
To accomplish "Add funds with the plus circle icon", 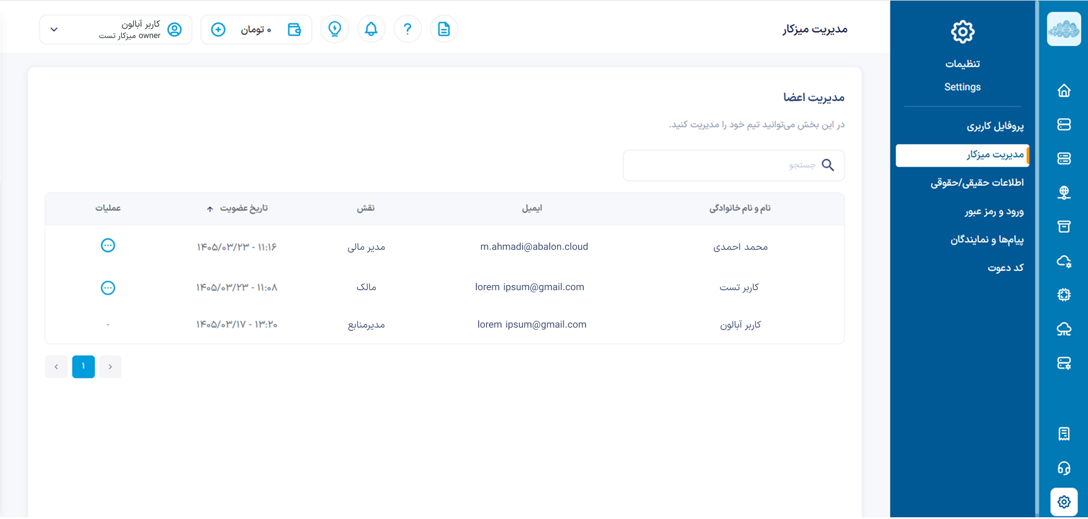I will [x=218, y=30].
